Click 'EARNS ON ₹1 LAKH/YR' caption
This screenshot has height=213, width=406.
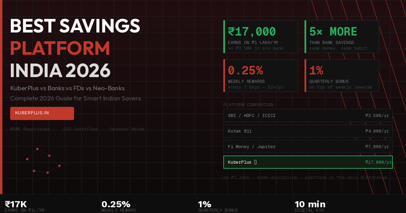point(253,43)
